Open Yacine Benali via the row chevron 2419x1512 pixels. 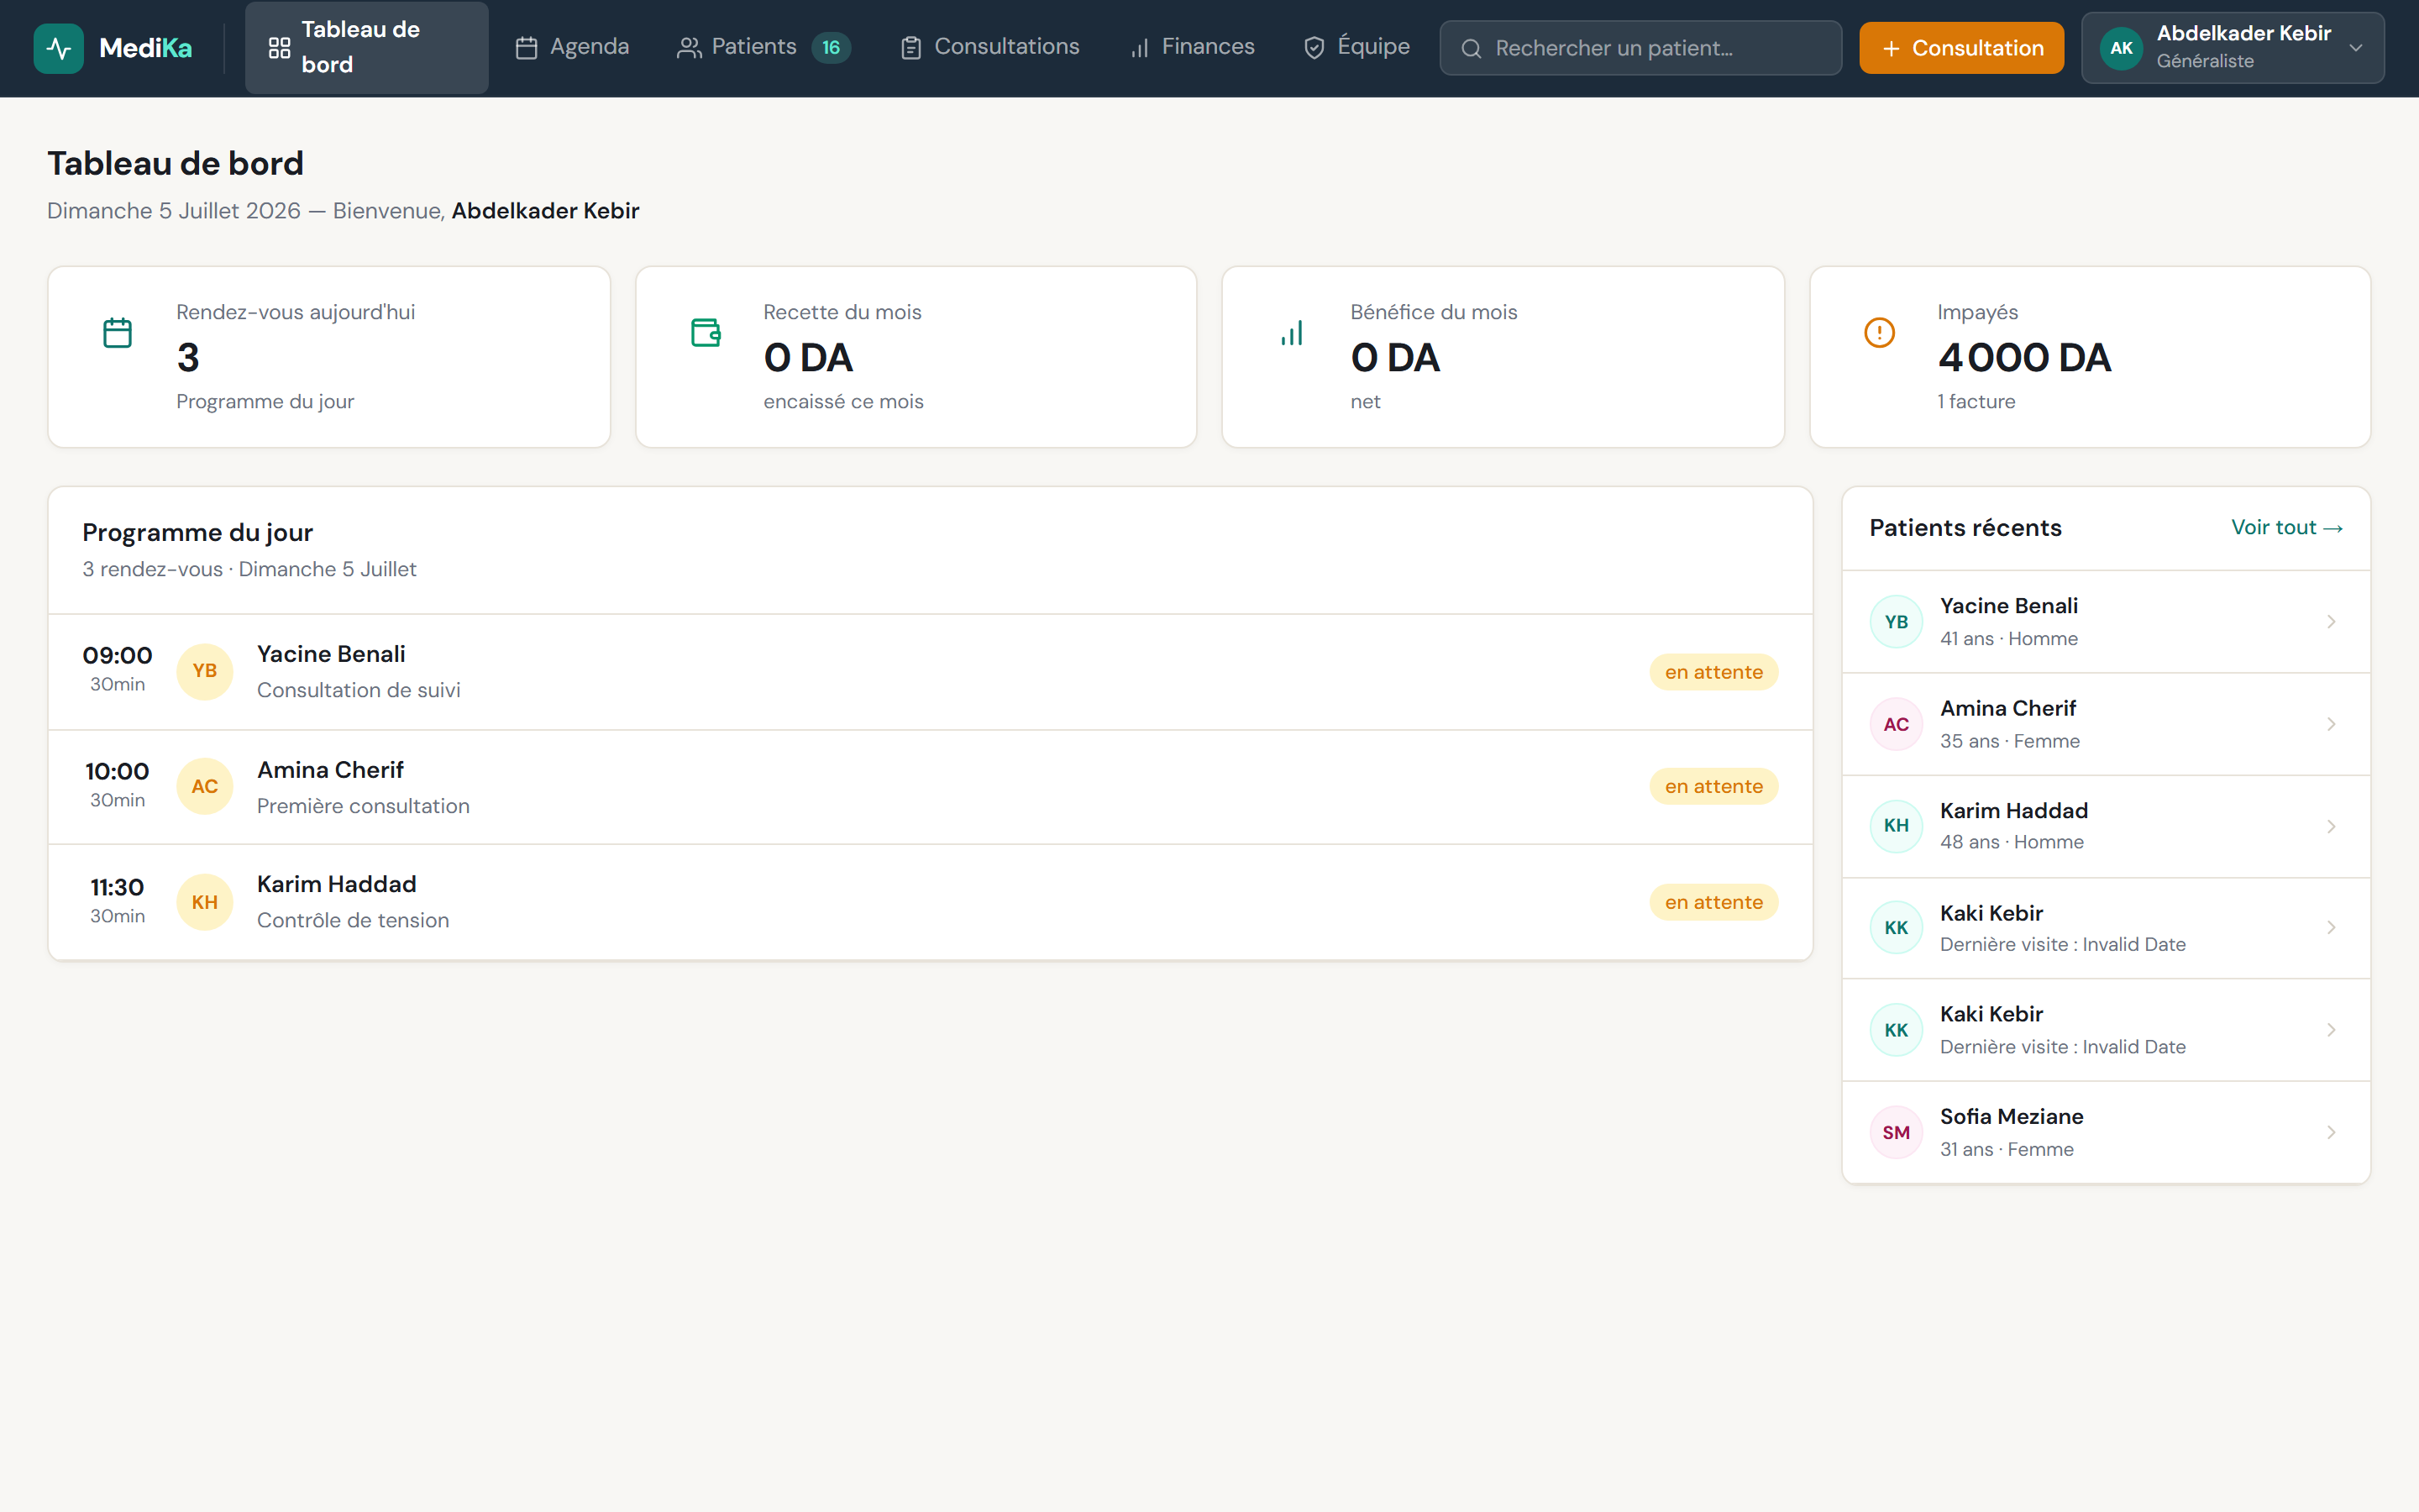tap(2331, 622)
